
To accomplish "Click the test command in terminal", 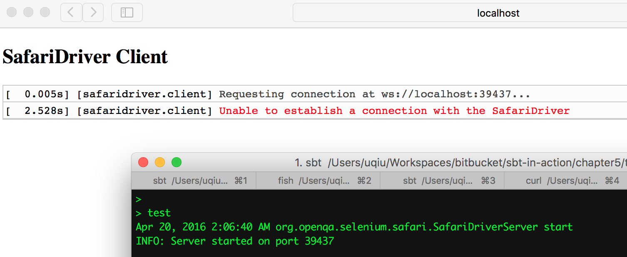I will (x=159, y=213).
